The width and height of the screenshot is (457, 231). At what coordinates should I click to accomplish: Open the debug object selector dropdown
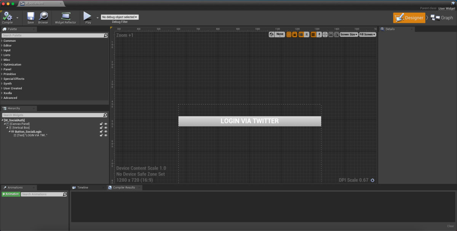pos(120,17)
